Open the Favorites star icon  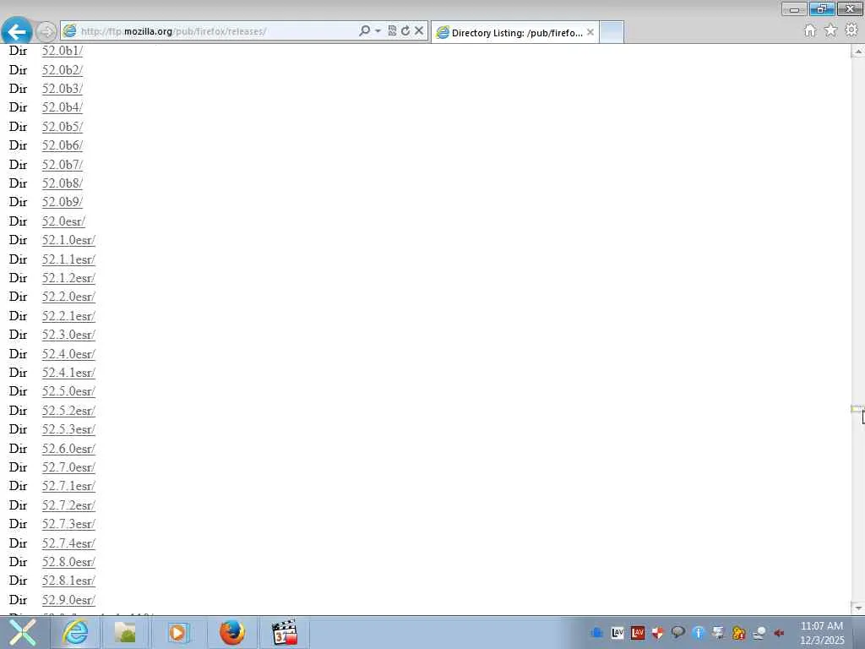tap(830, 30)
